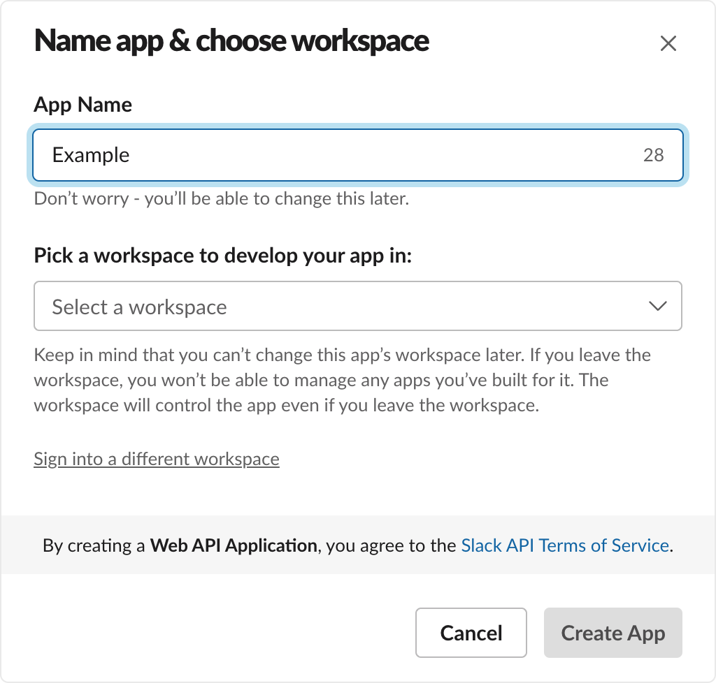The image size is (716, 683).
Task: Click the chevron arrow in workspace dropdown
Action: 657,306
